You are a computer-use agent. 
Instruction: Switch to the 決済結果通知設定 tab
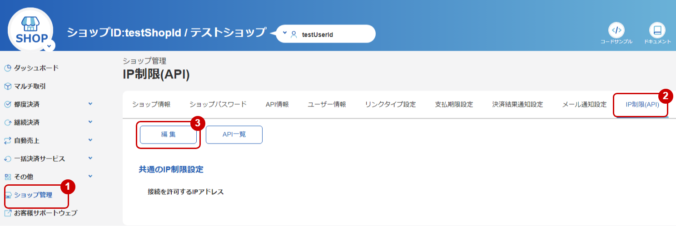[517, 105]
